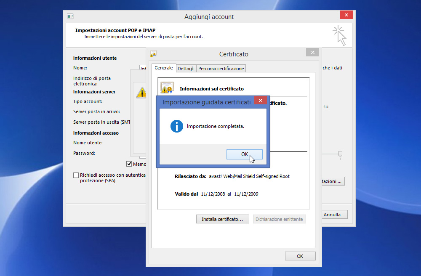Click the Tipo account label

(88, 101)
